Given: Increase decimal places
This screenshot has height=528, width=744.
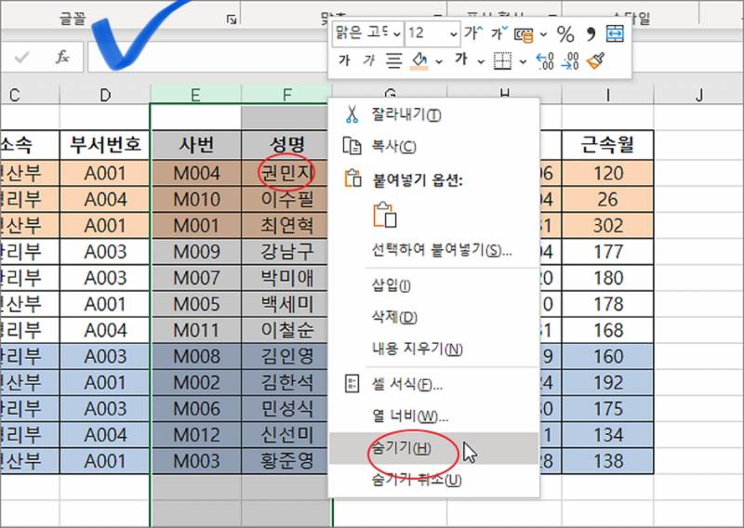Looking at the screenshot, I should (545, 61).
